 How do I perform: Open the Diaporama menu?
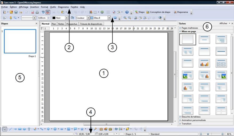pos(63,7)
